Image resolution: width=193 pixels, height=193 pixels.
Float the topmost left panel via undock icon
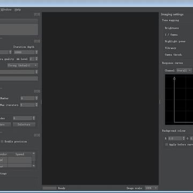coord(35,14)
